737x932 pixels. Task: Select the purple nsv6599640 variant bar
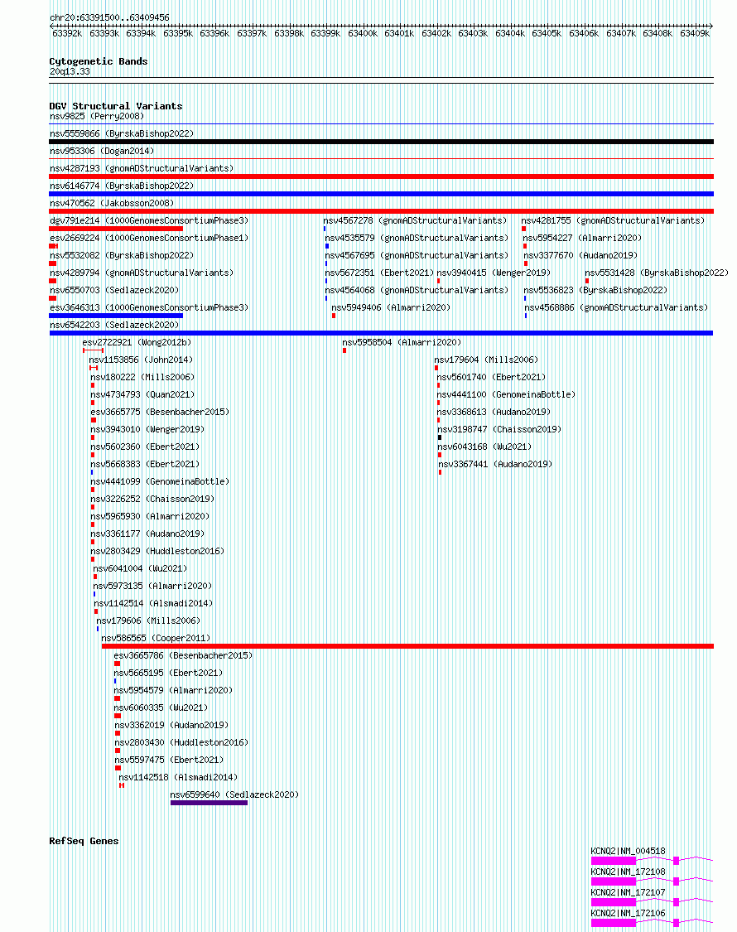210,803
